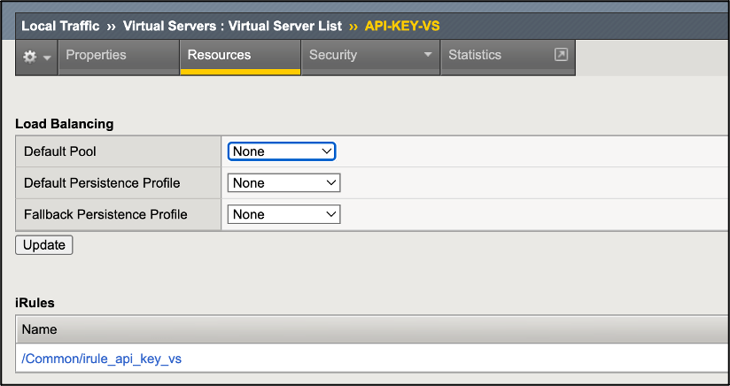
Task: Open the Default Pool dropdown
Action: [x=282, y=151]
